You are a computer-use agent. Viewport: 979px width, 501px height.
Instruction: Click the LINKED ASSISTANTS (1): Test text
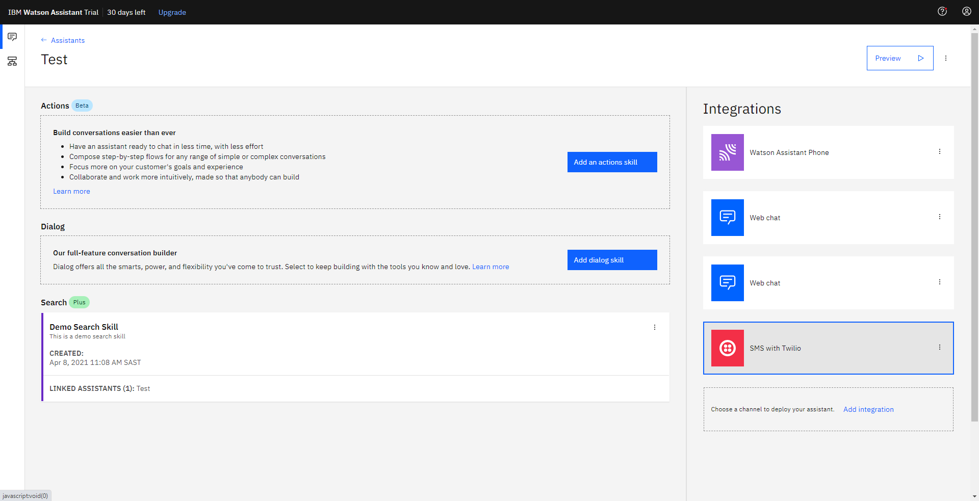(99, 388)
